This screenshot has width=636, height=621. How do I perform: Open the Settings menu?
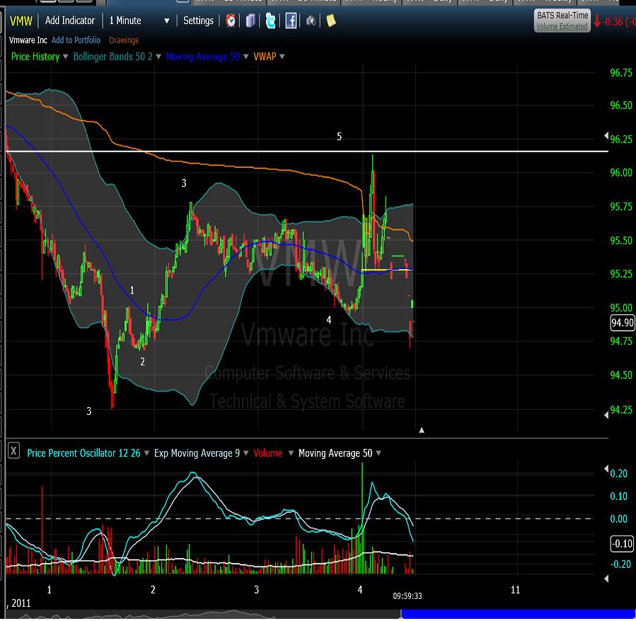pos(198,21)
